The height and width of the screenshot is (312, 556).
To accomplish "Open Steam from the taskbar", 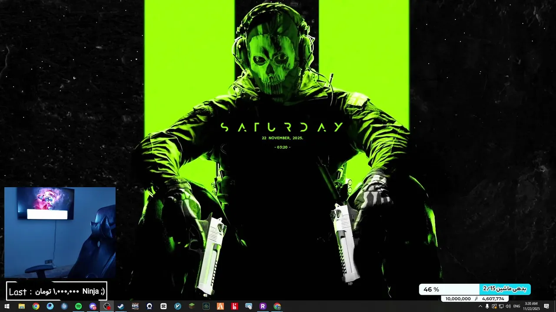I will pos(121,306).
